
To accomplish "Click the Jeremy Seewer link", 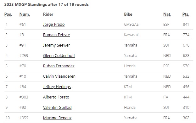I will (56, 45).
